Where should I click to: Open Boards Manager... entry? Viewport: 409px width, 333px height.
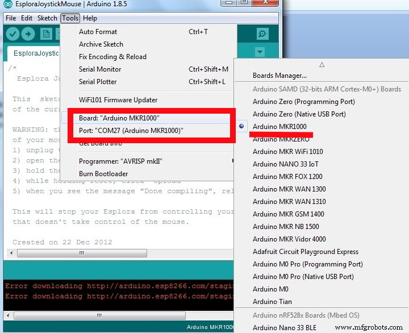[x=279, y=76]
